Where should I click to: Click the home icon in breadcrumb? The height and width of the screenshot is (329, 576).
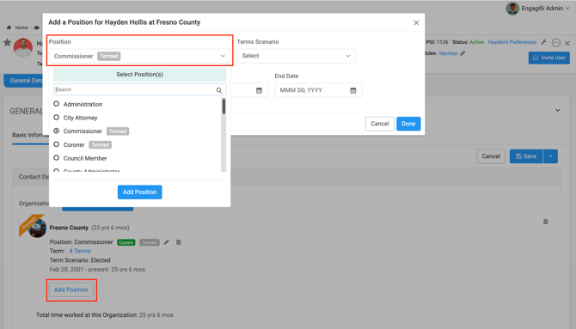[x=9, y=27]
